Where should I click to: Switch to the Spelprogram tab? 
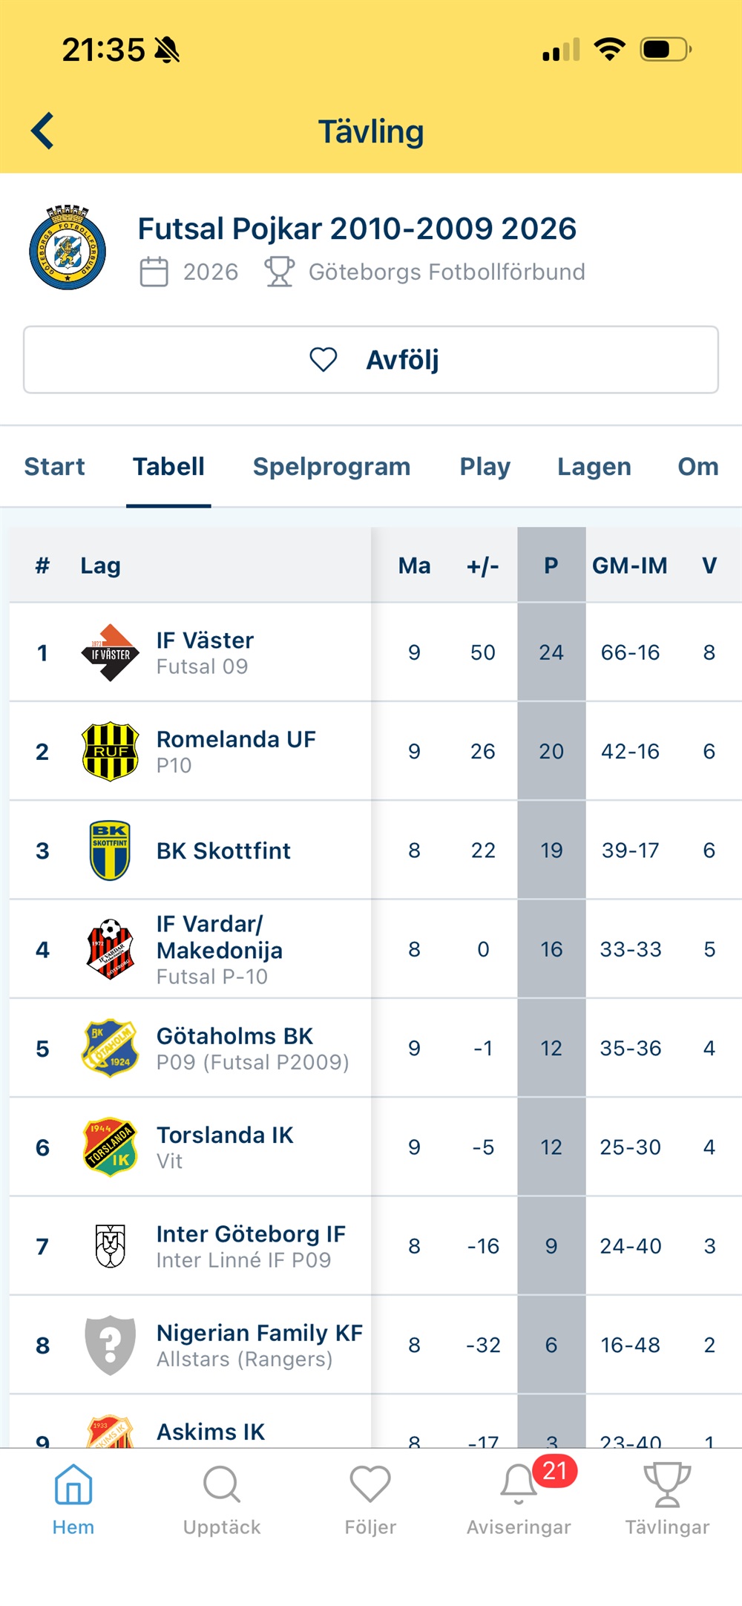pyautogui.click(x=332, y=467)
